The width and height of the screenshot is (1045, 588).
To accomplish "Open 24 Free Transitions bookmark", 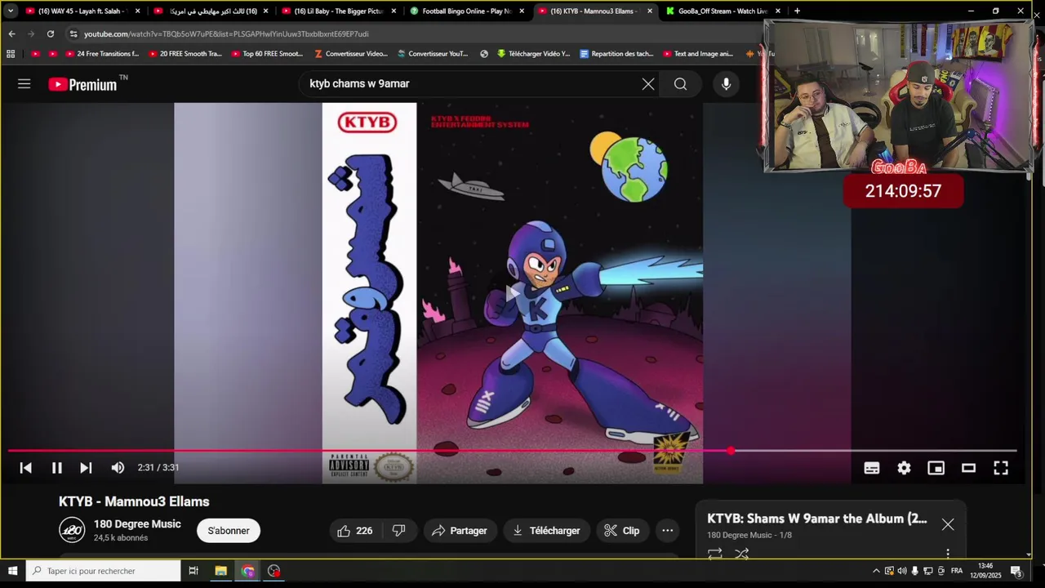I will 101,54.
